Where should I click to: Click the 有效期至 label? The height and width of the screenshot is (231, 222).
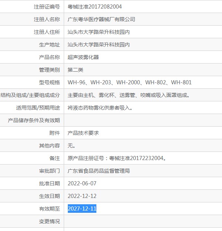(x=49, y=209)
